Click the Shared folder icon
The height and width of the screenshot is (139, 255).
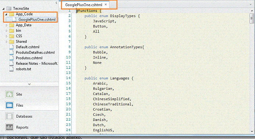11,42
